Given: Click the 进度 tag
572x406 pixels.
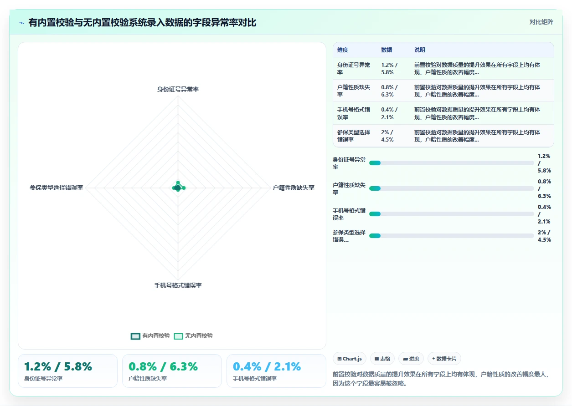Looking at the screenshot, I should pos(411,359).
